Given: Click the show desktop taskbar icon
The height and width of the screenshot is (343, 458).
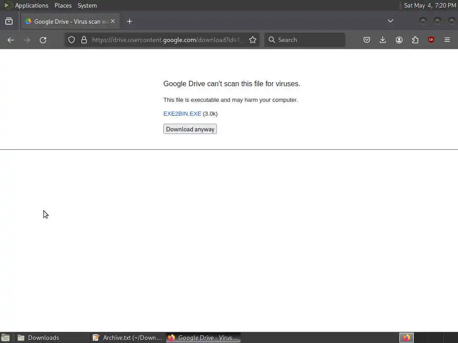Looking at the screenshot, I should pos(5,338).
